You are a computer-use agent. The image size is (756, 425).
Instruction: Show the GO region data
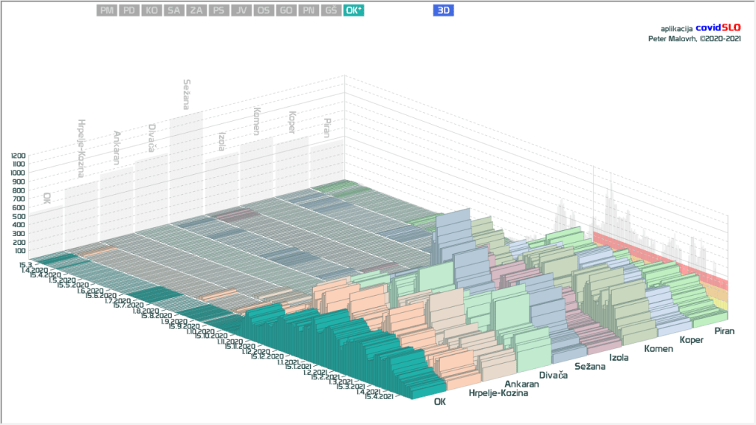pyautogui.click(x=286, y=10)
